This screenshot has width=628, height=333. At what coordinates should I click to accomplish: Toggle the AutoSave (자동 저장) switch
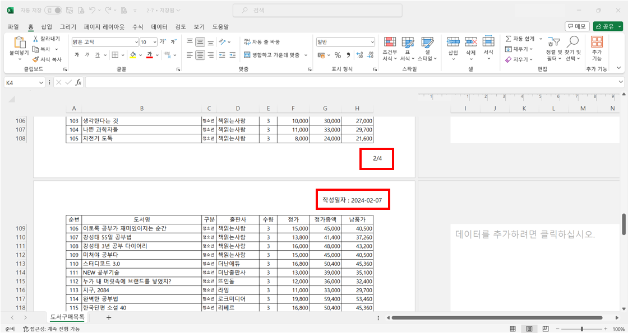53,11
